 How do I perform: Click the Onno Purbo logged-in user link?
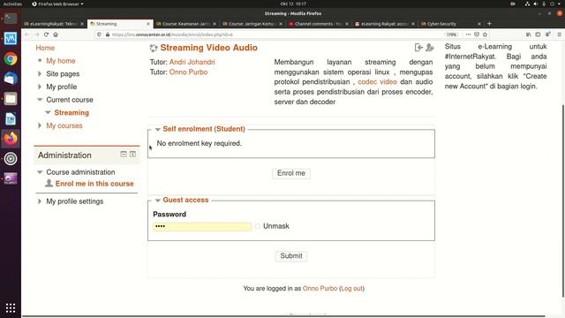(320, 289)
